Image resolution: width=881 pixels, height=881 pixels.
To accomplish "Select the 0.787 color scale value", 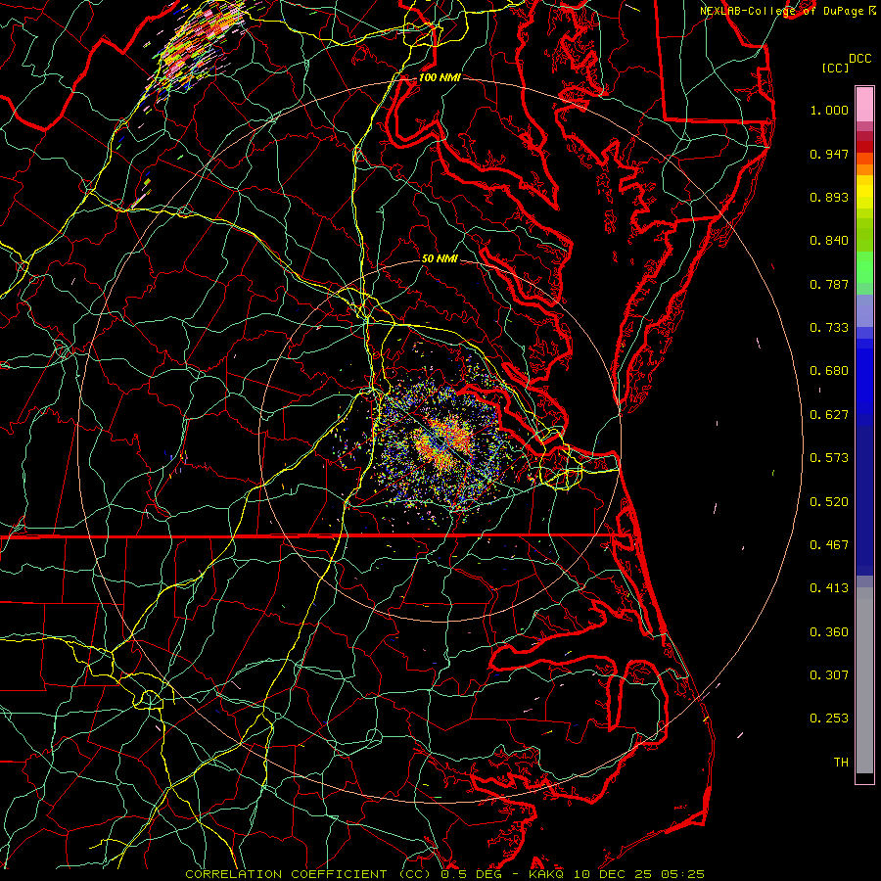I will (829, 284).
